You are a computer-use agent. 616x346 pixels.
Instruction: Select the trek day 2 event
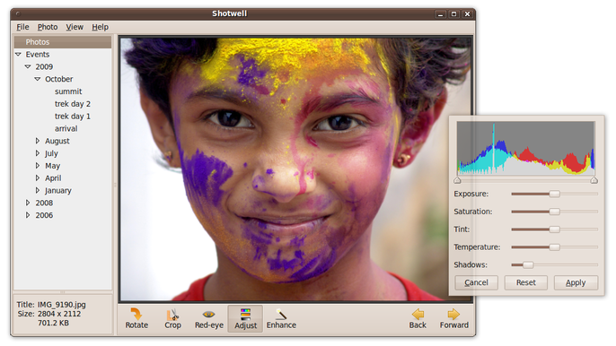72,104
